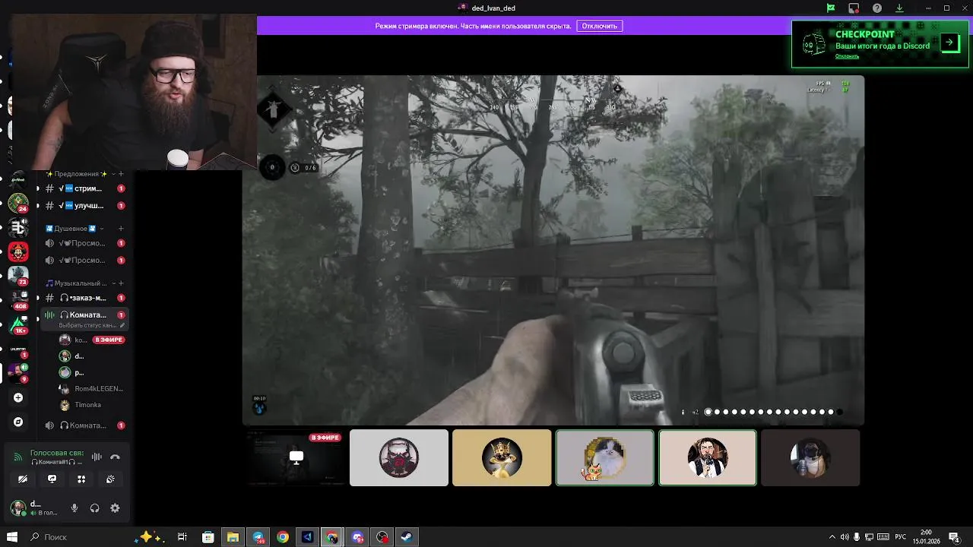Select bearded man avatar participant tile
This screenshot has width=973, height=547.
[708, 457]
